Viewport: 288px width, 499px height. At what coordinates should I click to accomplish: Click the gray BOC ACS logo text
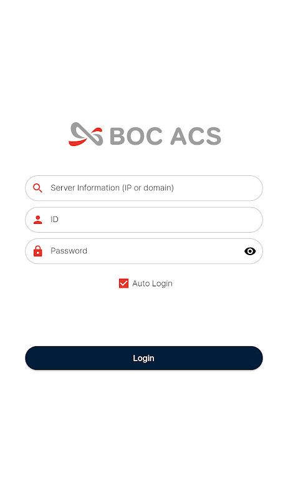tap(165, 136)
